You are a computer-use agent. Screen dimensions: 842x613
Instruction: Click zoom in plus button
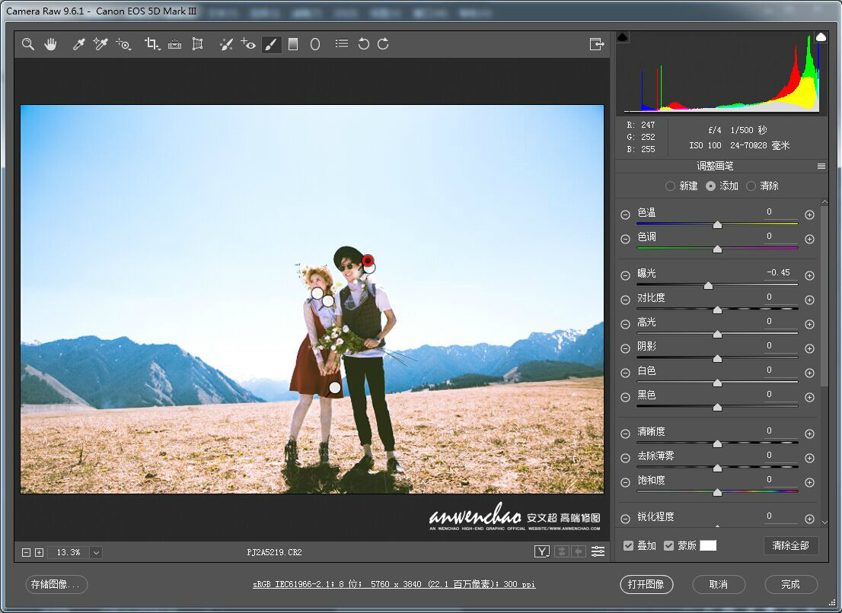39,552
